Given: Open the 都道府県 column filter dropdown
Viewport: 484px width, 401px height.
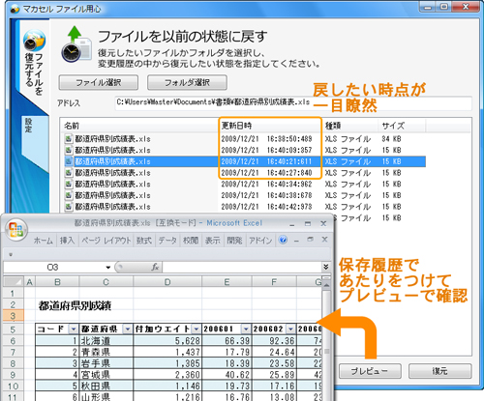Looking at the screenshot, I should [128, 329].
